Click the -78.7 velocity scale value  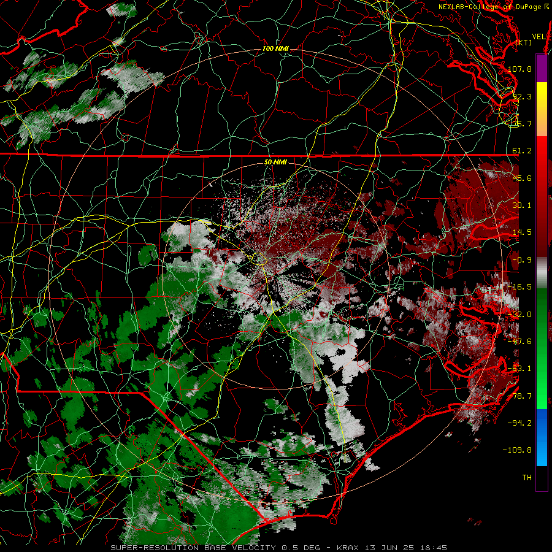(x=519, y=396)
